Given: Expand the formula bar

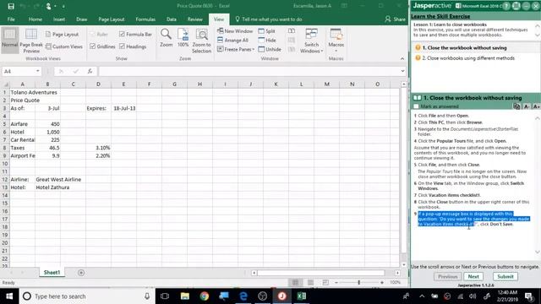Looking at the screenshot, I should (x=402, y=71).
